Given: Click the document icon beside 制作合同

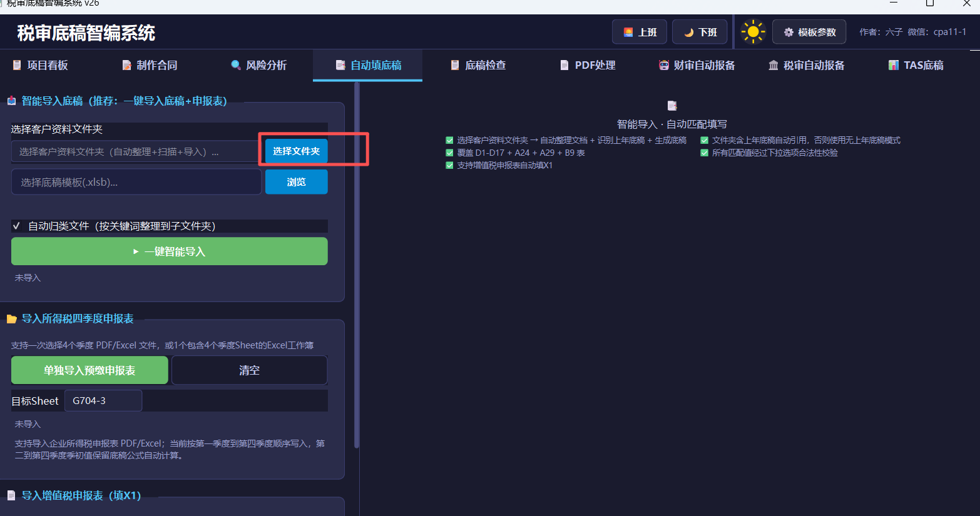Looking at the screenshot, I should [x=126, y=65].
